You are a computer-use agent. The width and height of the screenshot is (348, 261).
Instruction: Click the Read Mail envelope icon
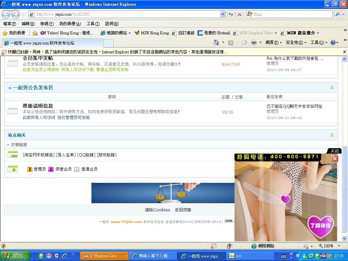pyautogui.click(x=244, y=42)
